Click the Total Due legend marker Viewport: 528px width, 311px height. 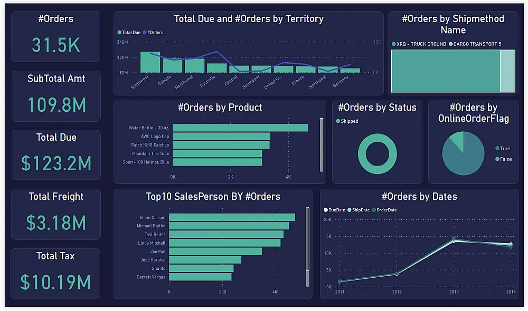(119, 33)
